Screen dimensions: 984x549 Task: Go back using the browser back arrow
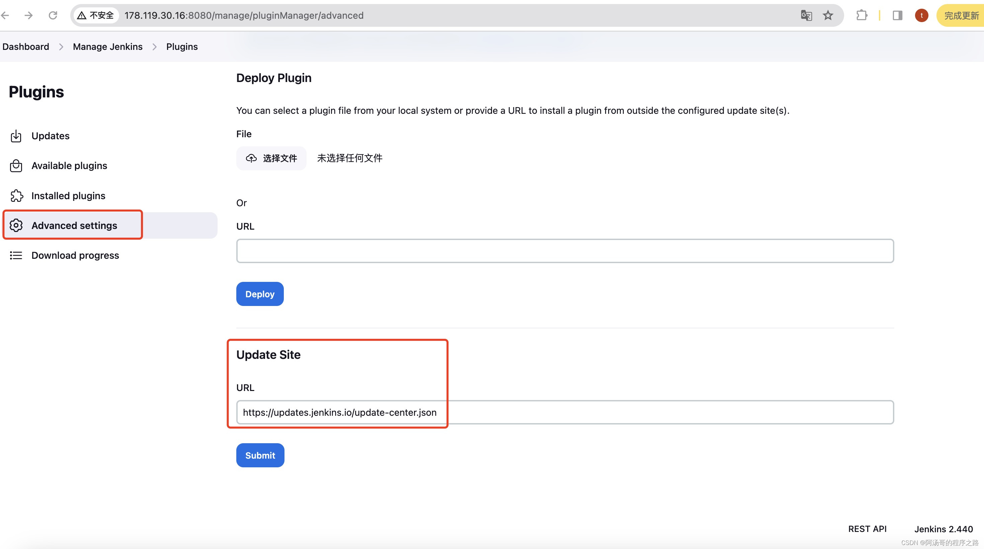(x=5, y=15)
